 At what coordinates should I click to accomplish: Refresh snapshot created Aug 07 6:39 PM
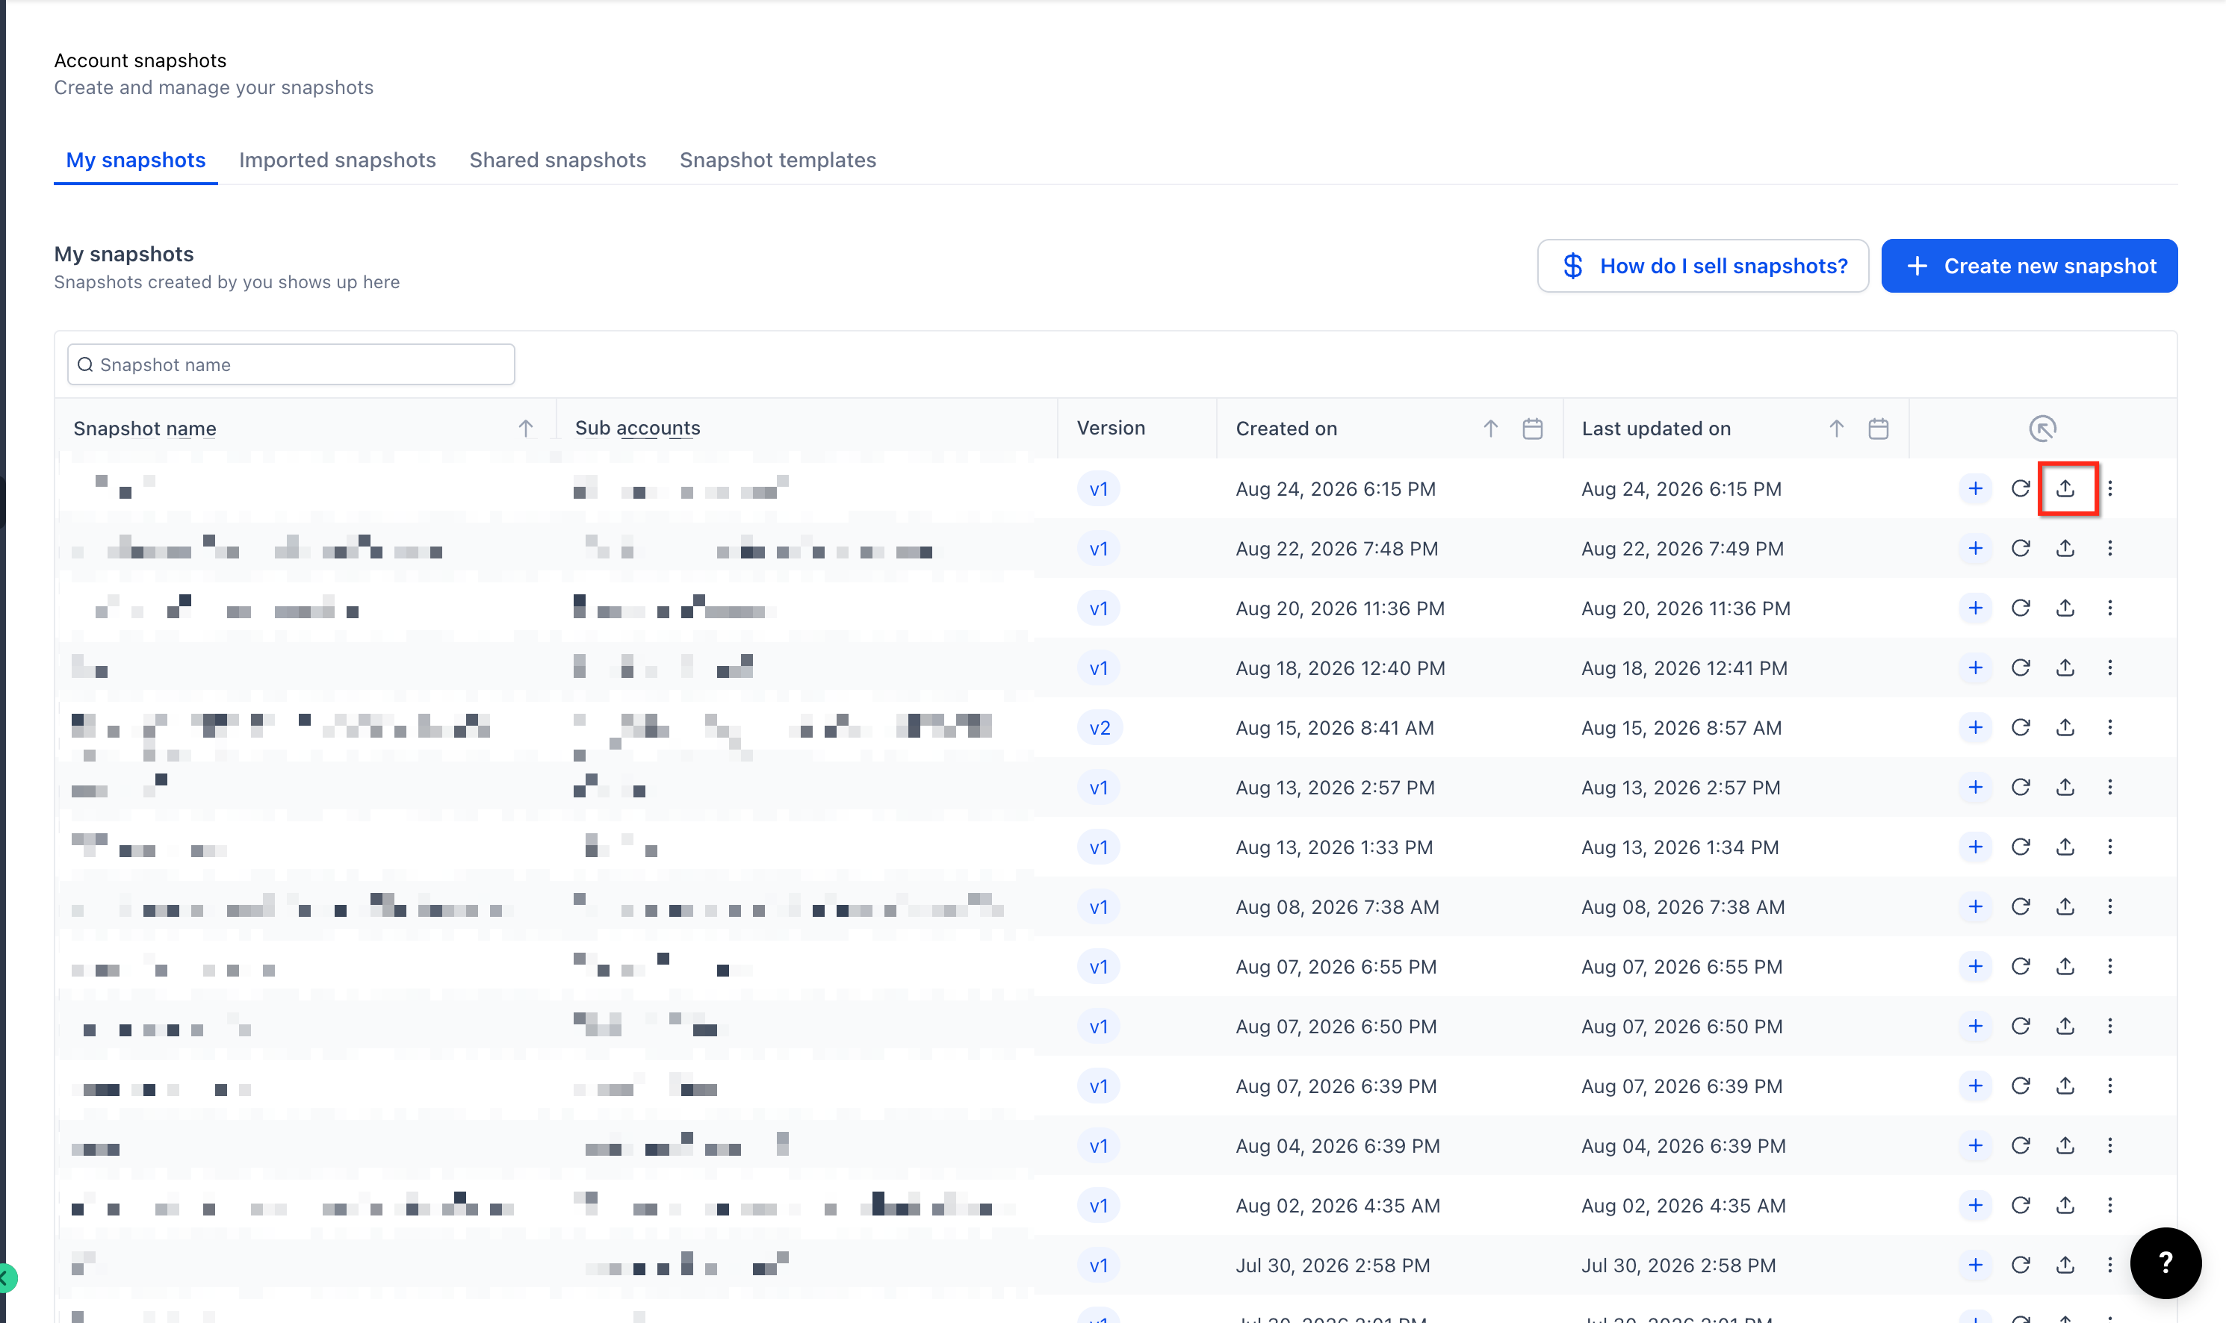[2020, 1086]
